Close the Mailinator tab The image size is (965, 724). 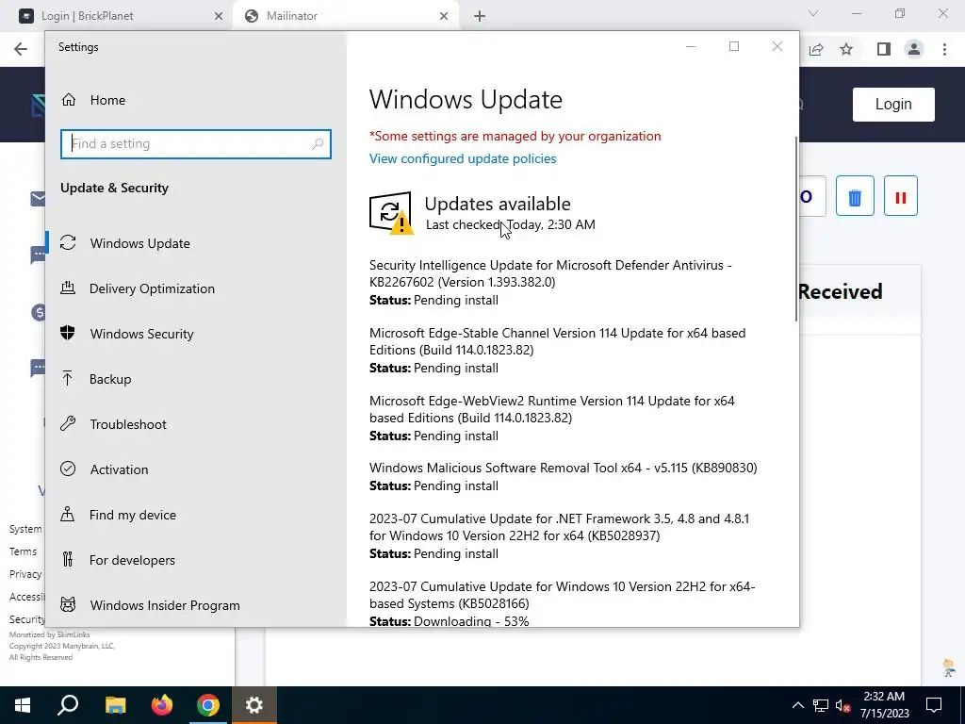pos(444,16)
